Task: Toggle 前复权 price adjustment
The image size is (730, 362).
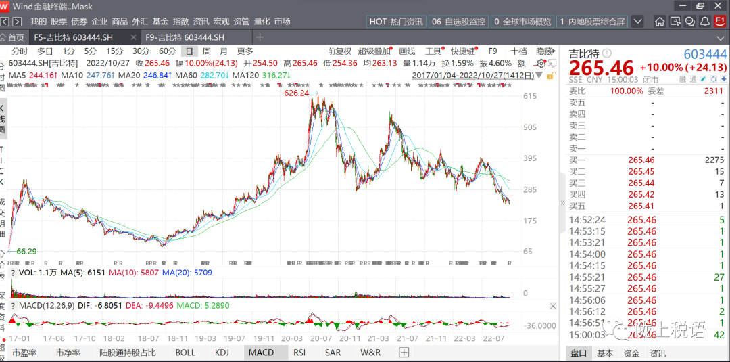Action: click(x=340, y=51)
